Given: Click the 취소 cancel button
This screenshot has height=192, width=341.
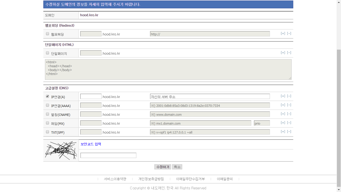Looking at the screenshot, I should point(177,167).
